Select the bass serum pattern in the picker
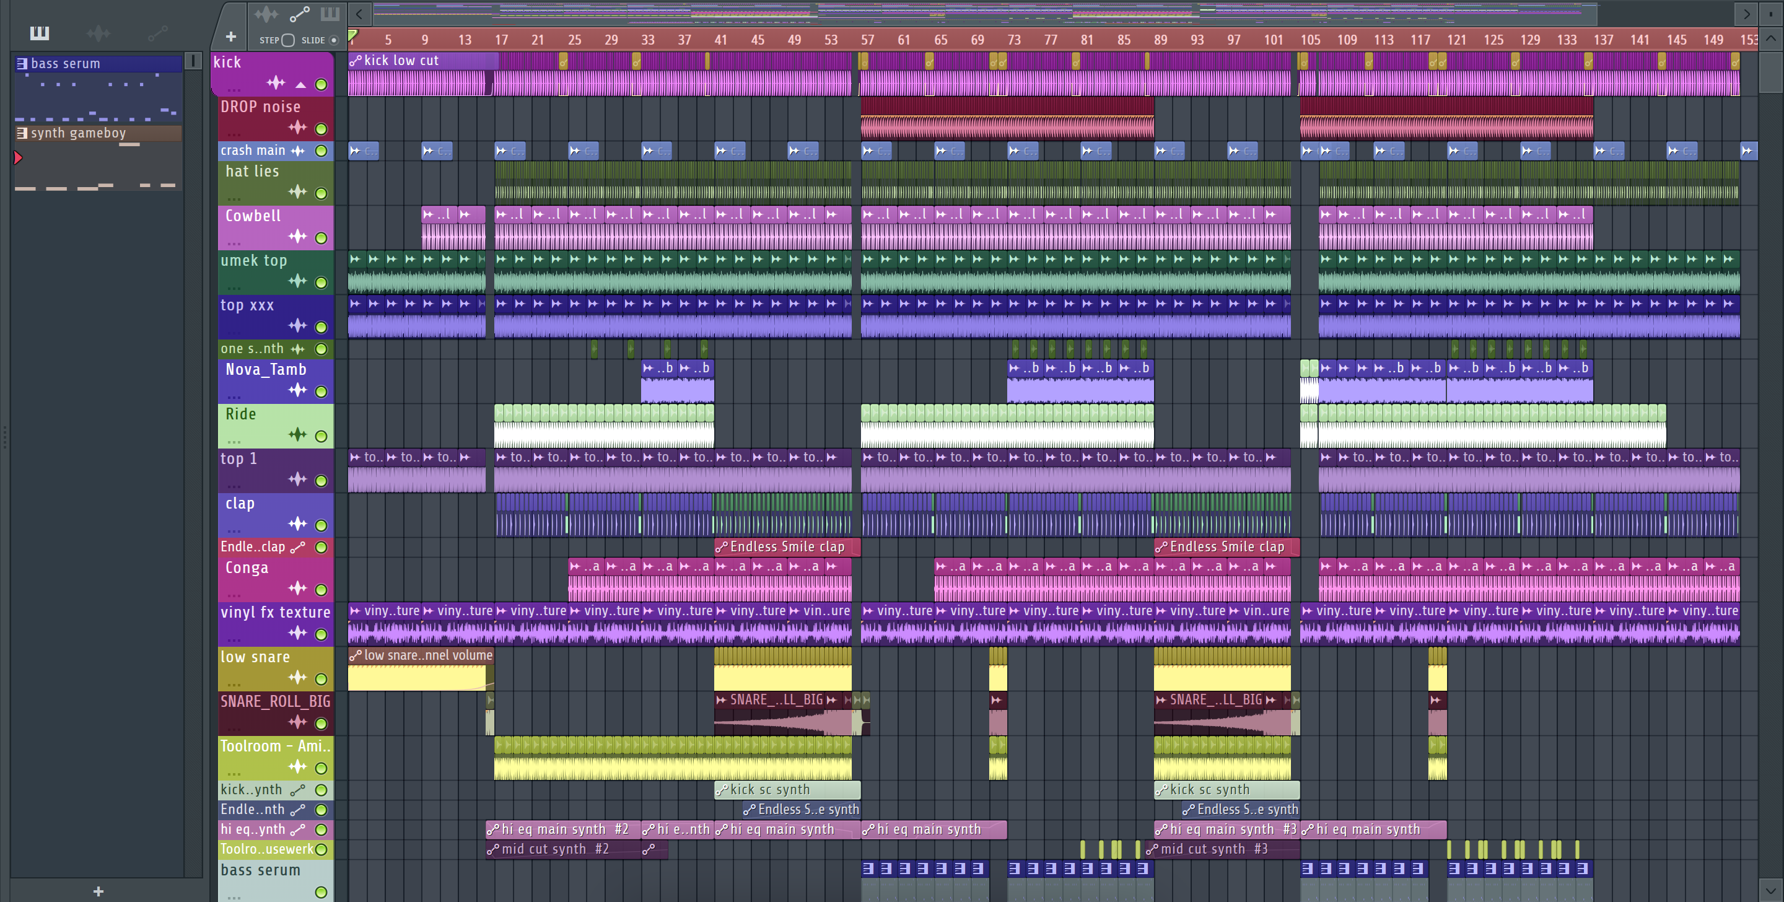1784x902 pixels. (x=98, y=64)
